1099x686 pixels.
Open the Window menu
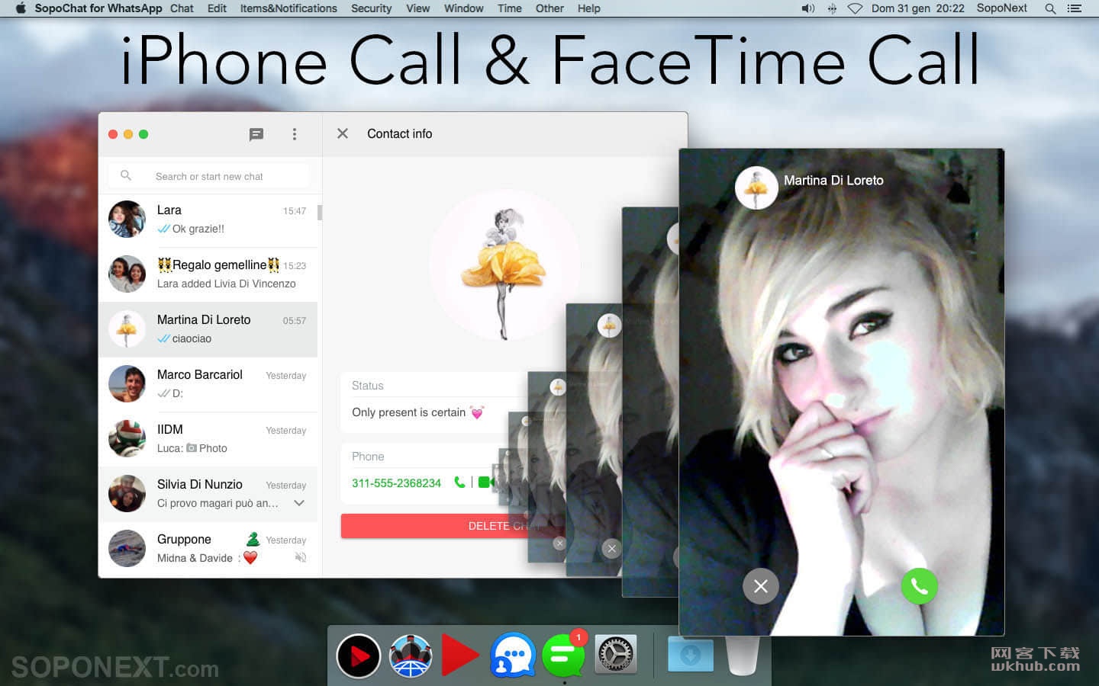463,8
